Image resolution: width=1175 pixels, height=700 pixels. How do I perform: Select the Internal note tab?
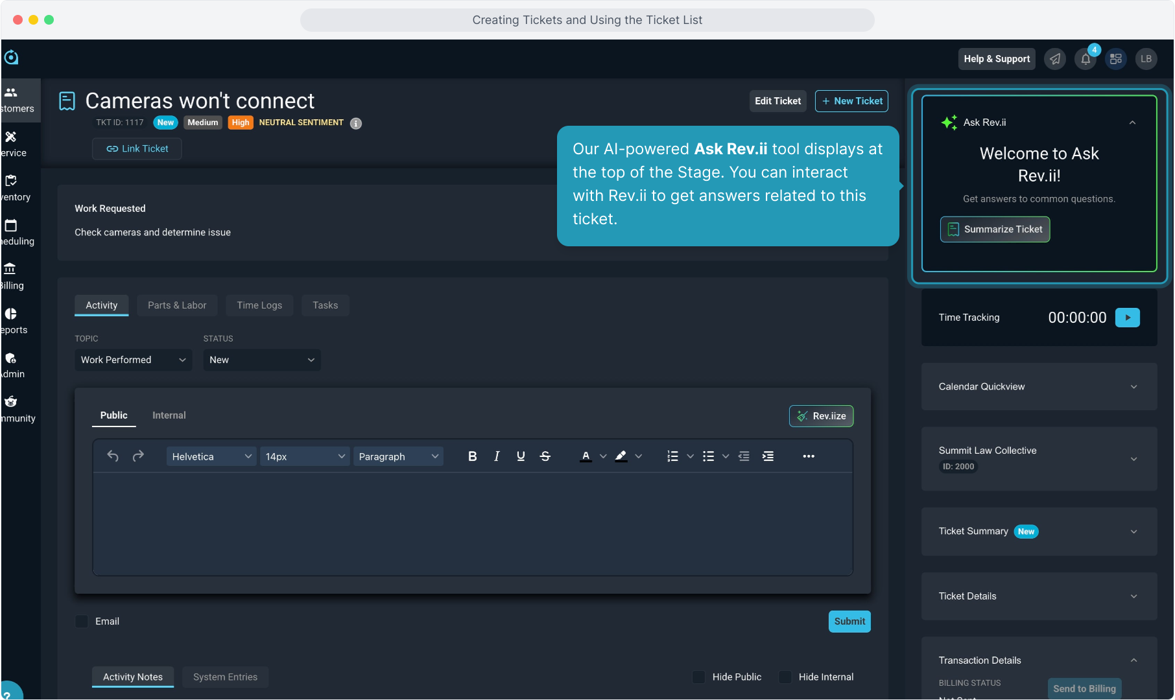(x=169, y=415)
